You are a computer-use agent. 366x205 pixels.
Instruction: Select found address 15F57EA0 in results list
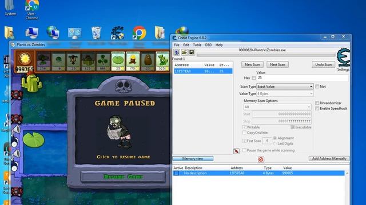point(202,71)
